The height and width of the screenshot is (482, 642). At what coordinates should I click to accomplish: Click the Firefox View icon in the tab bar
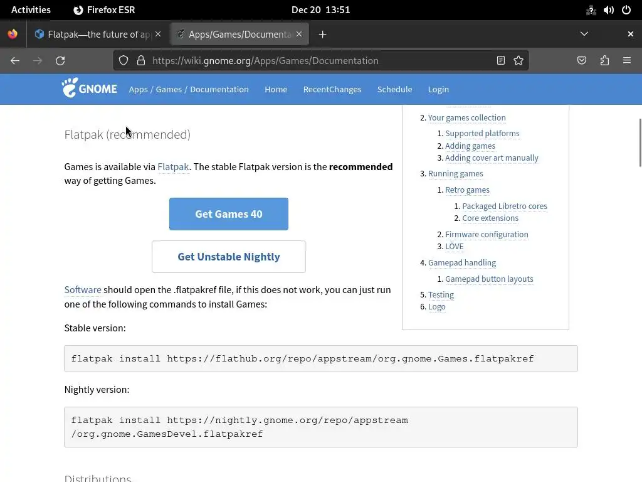point(13,34)
